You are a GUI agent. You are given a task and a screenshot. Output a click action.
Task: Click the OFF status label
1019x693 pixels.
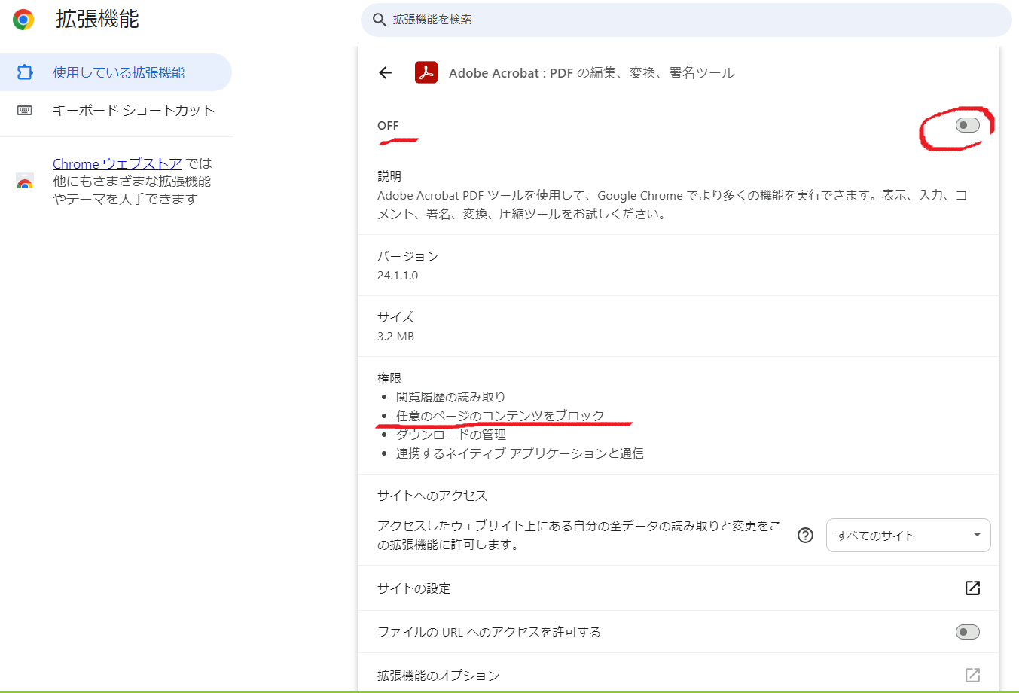(388, 126)
